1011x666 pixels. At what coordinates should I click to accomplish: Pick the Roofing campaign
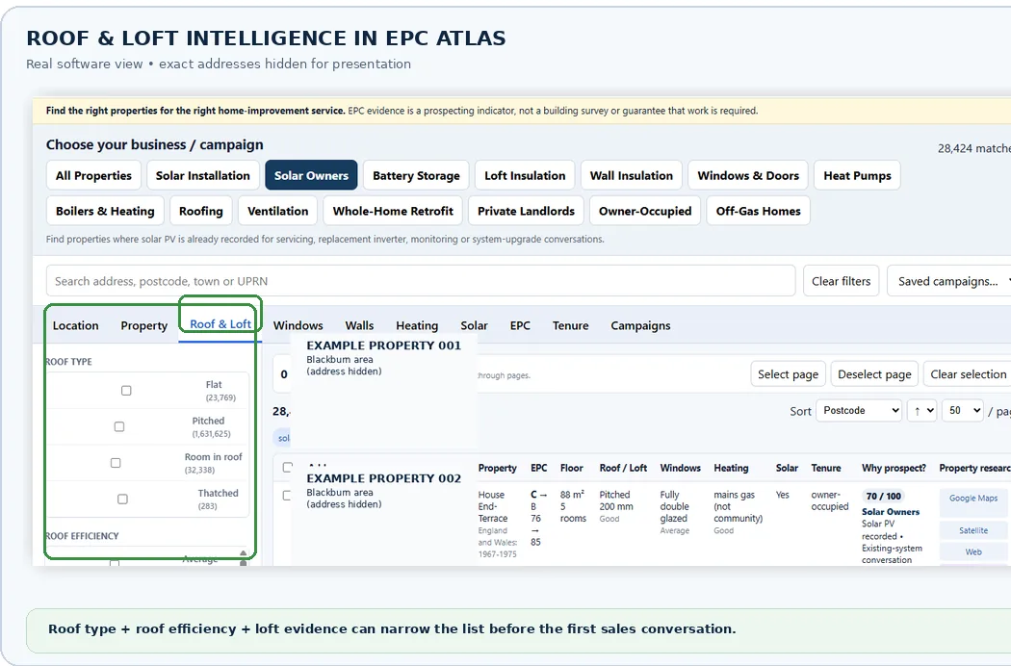tap(200, 211)
